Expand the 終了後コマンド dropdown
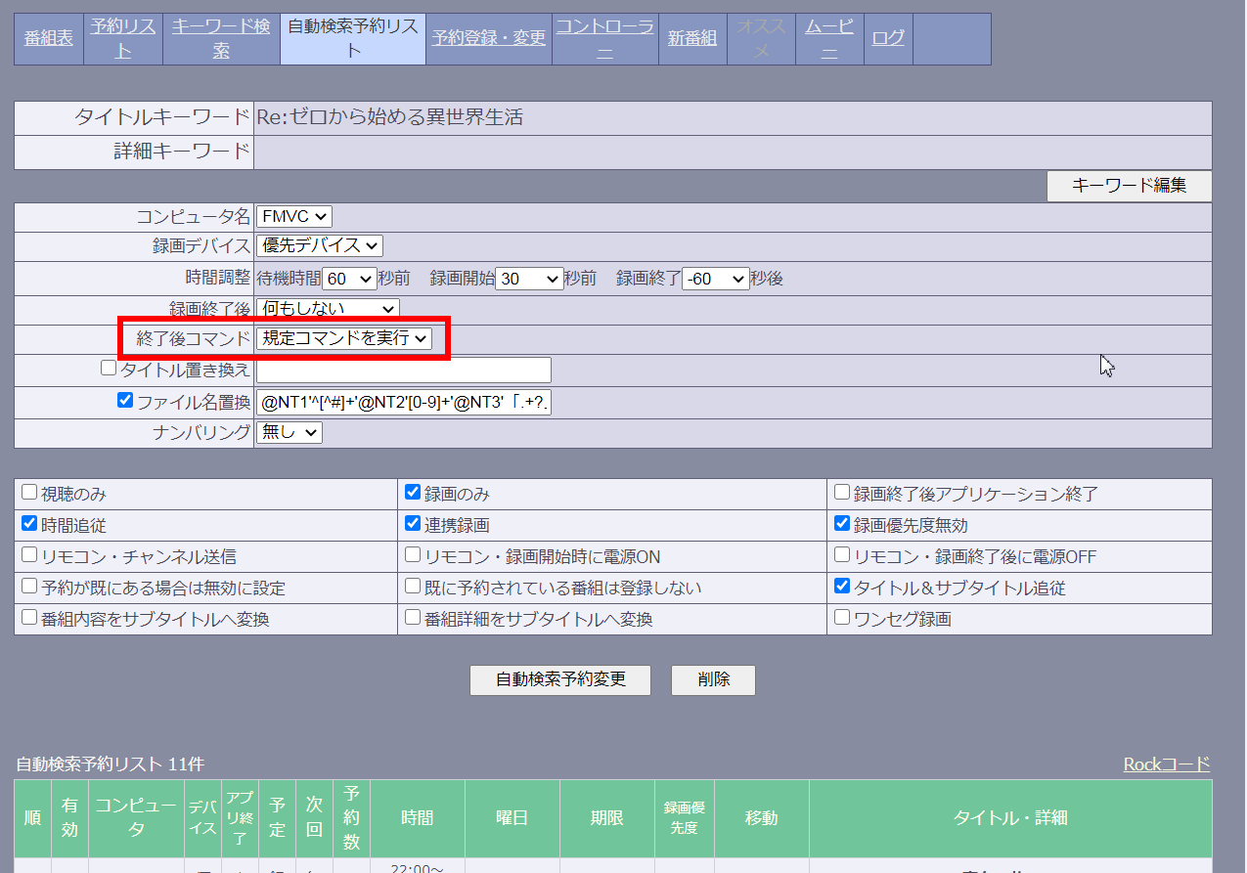 (x=344, y=338)
